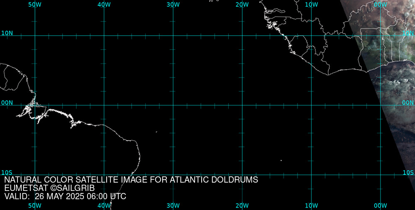Click the 30W longitude label on the bottom edge
Image resolution: width=415 pixels, height=210 pixels.
tap(173, 206)
